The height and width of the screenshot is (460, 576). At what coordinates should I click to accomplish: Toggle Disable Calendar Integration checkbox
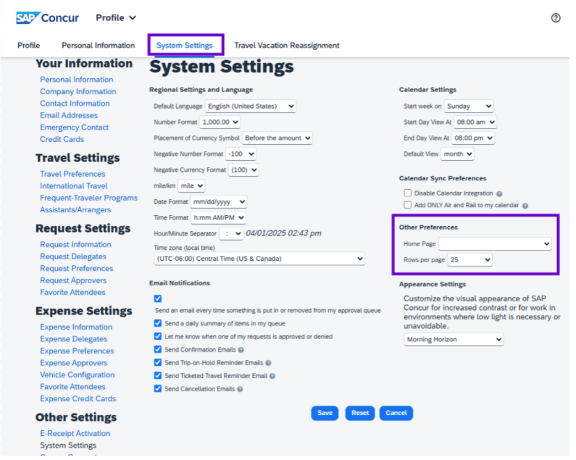407,192
